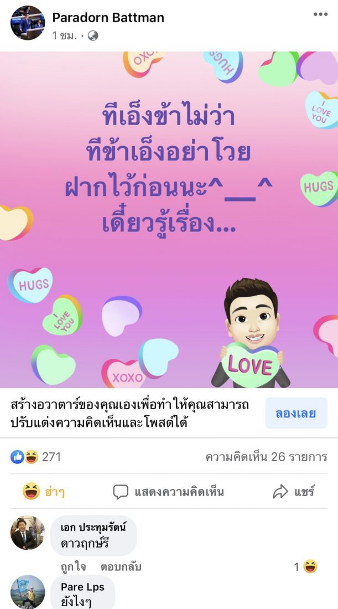Open the three-dot post options menu
Viewport: 338px width, 609px height.
(320, 14)
